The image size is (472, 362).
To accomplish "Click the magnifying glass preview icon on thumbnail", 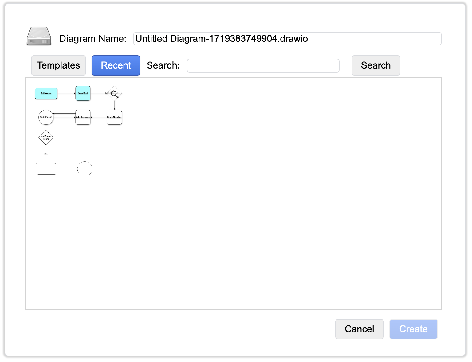I will point(114,93).
